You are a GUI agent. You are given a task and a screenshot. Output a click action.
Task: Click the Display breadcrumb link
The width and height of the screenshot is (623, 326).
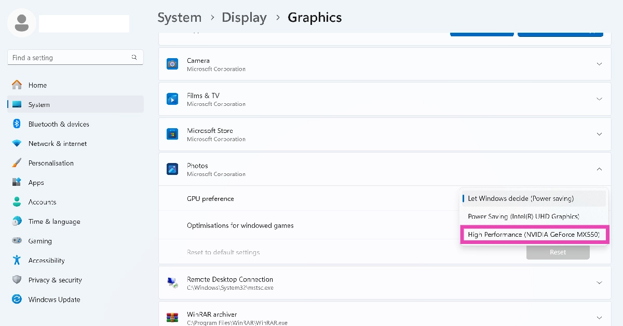point(244,18)
